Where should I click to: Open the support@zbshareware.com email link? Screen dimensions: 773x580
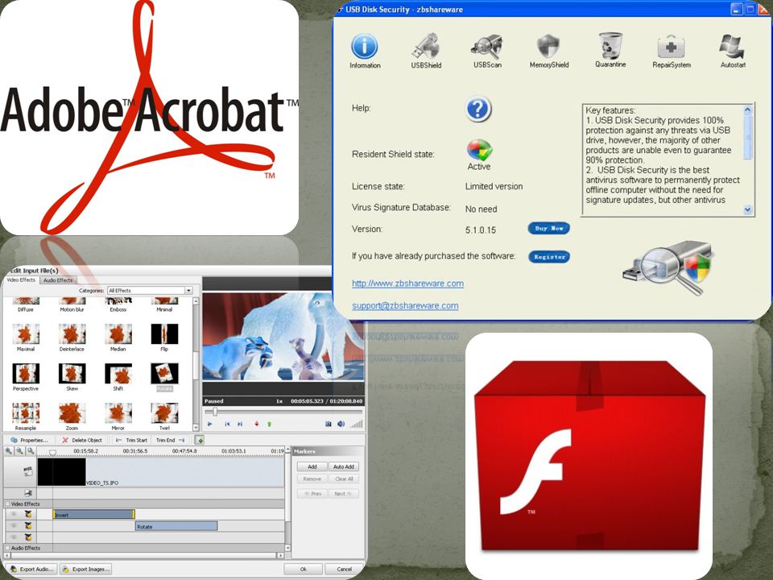[x=405, y=306]
